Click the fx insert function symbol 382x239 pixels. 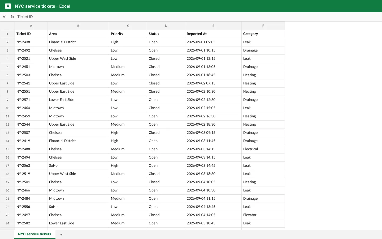[12, 17]
